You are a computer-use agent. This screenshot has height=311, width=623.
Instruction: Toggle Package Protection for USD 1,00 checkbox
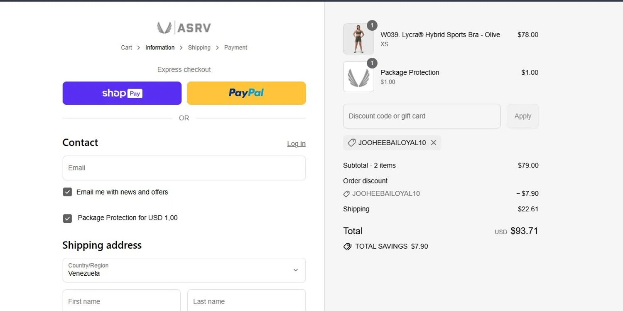(x=67, y=218)
